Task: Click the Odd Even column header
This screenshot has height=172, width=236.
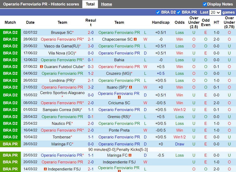Action: coord(206,22)
